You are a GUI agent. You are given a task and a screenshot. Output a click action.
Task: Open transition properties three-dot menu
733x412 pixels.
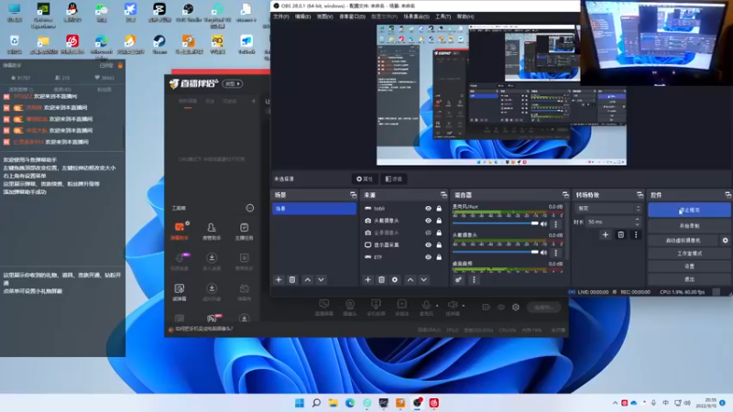click(x=636, y=235)
